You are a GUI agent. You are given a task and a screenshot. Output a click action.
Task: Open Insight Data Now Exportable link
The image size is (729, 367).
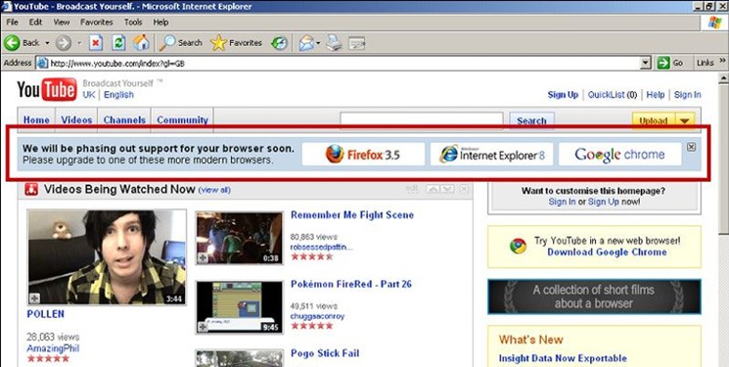click(563, 358)
